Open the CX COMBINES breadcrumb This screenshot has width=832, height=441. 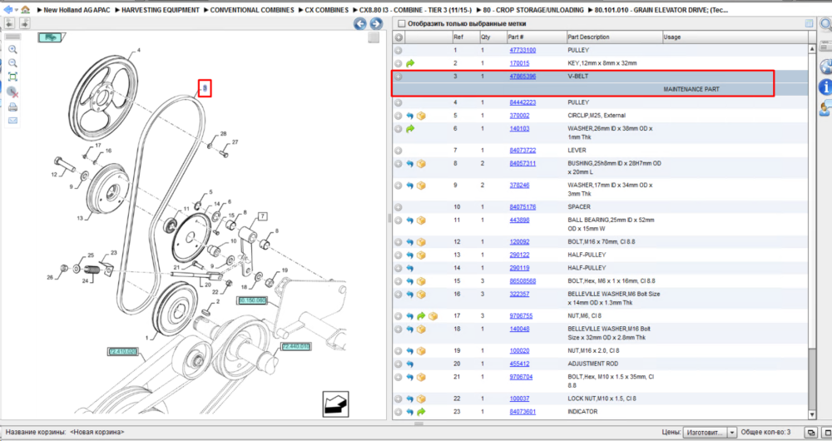[327, 9]
